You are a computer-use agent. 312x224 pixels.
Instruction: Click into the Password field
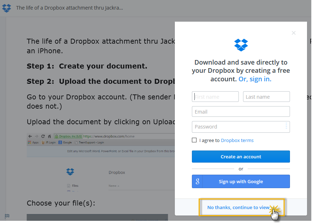coord(241,127)
